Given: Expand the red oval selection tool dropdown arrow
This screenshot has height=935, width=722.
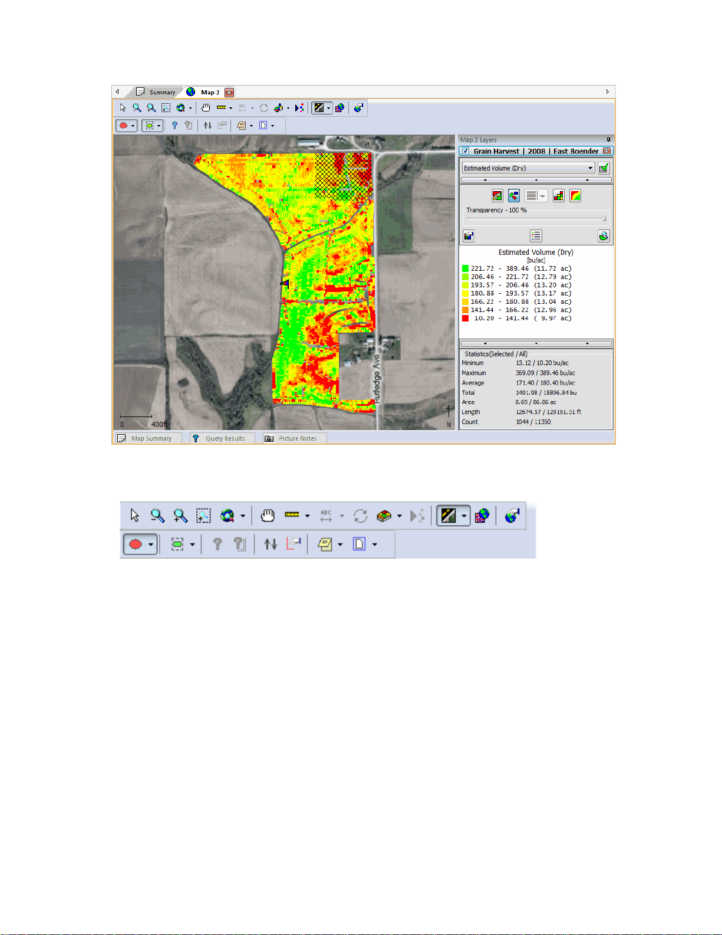Looking at the screenshot, I should (133, 126).
